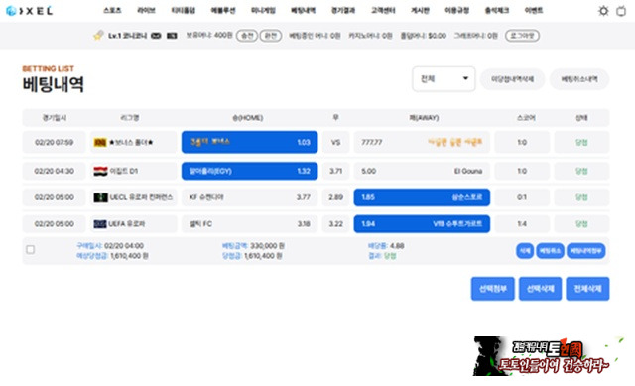
Task: Select the away pick with odds 1.85
Action: pos(422,197)
